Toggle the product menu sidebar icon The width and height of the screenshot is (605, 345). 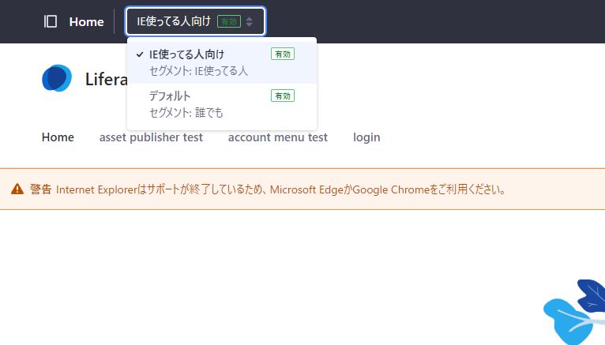(x=51, y=21)
